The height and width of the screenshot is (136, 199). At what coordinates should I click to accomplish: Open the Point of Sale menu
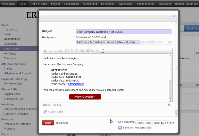pos(39,4)
